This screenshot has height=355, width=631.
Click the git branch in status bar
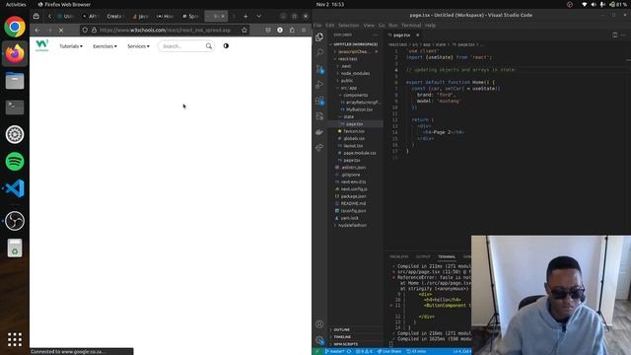[335, 351]
